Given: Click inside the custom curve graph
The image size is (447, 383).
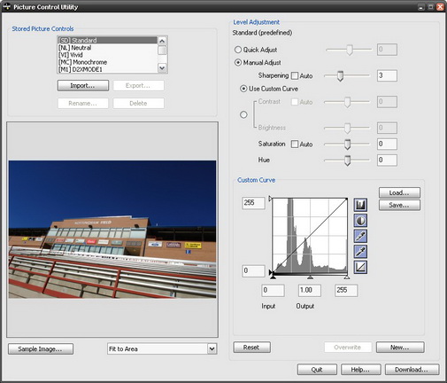Looking at the screenshot, I should click(x=310, y=236).
